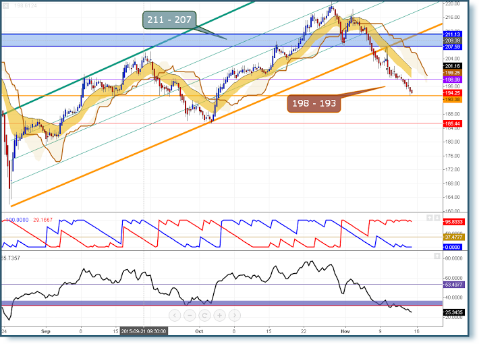Screen dimensions: 479x344
Task: Click the 25.3435 black RSI value label
Action: (453, 312)
